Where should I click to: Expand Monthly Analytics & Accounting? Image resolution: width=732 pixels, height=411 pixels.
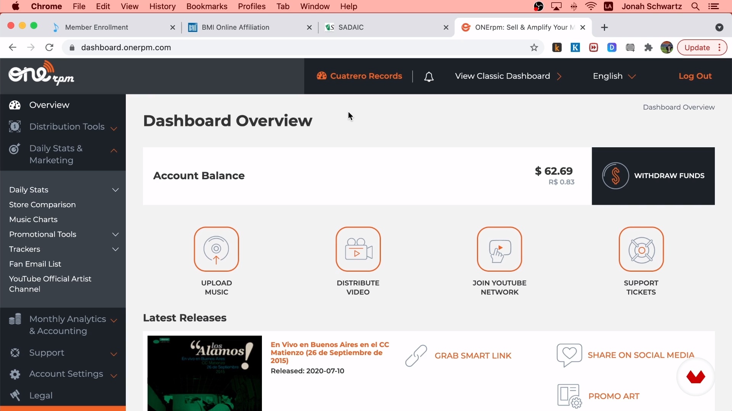coord(114,320)
